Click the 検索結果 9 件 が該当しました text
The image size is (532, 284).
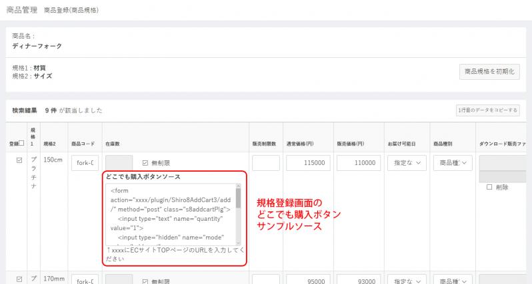pos(57,110)
